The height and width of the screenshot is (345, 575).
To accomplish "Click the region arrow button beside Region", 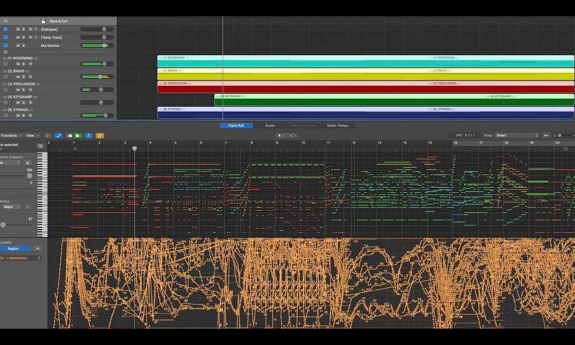I will (37, 249).
